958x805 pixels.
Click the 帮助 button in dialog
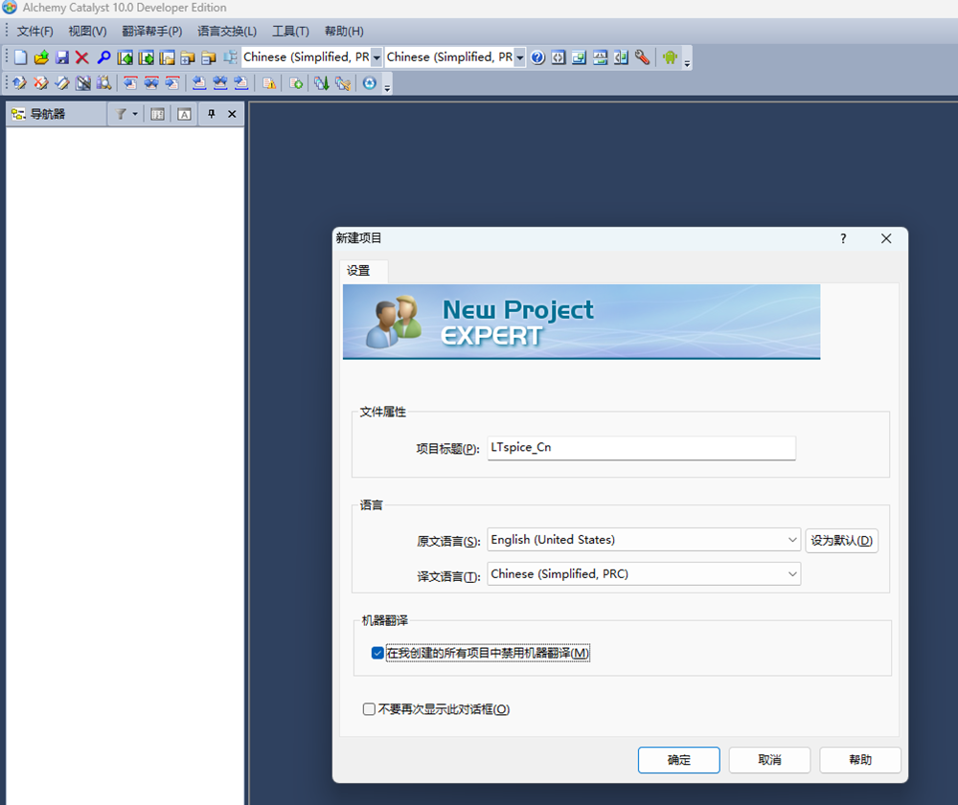click(860, 760)
